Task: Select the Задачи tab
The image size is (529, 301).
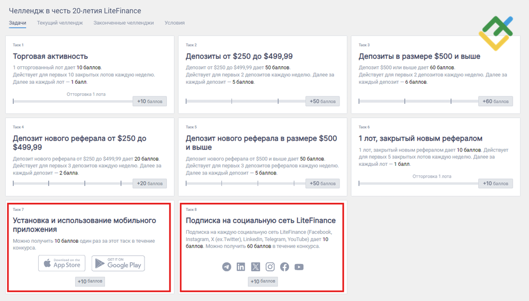Action: 17,23
